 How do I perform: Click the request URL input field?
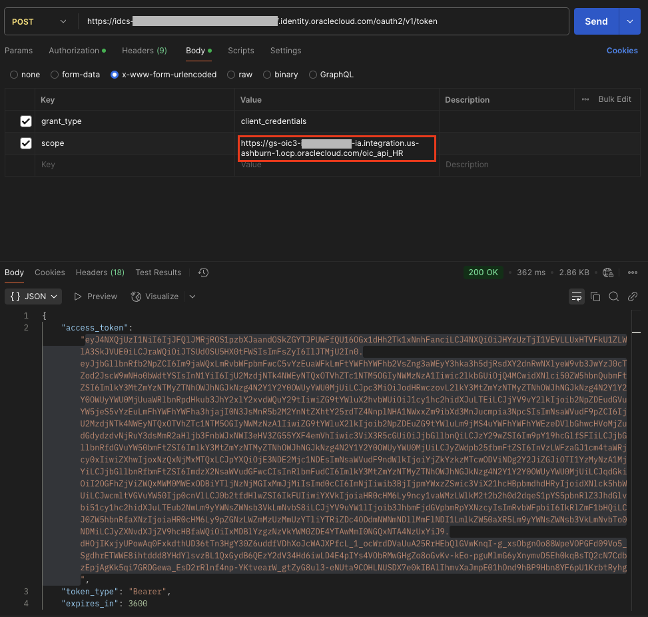(x=320, y=21)
